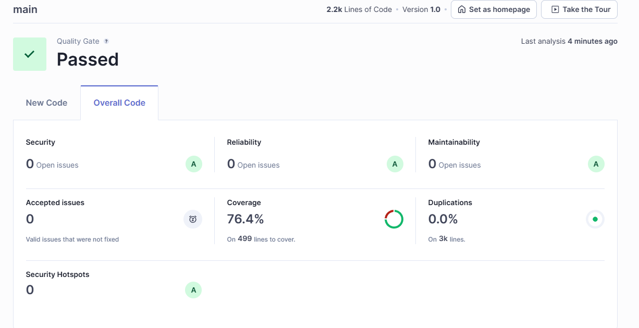Click the Coverage section heading
The image size is (639, 328).
click(244, 203)
